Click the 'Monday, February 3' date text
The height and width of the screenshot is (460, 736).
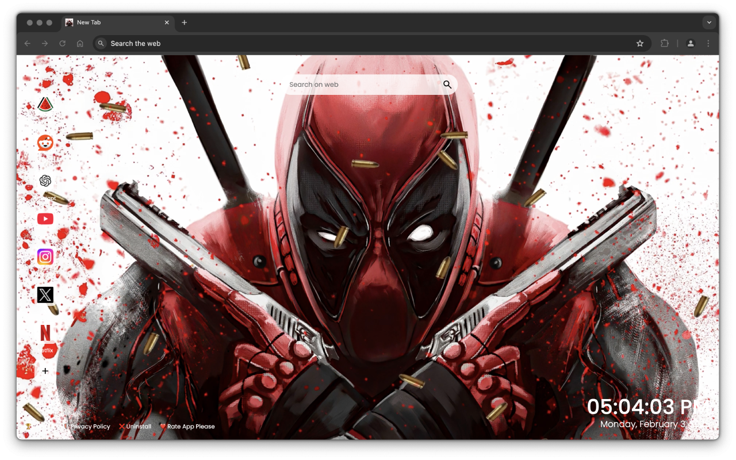[x=643, y=424]
